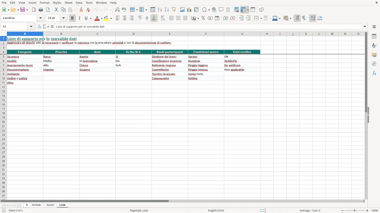Select row header 5
380x213 pixels.
(x=3, y=57)
